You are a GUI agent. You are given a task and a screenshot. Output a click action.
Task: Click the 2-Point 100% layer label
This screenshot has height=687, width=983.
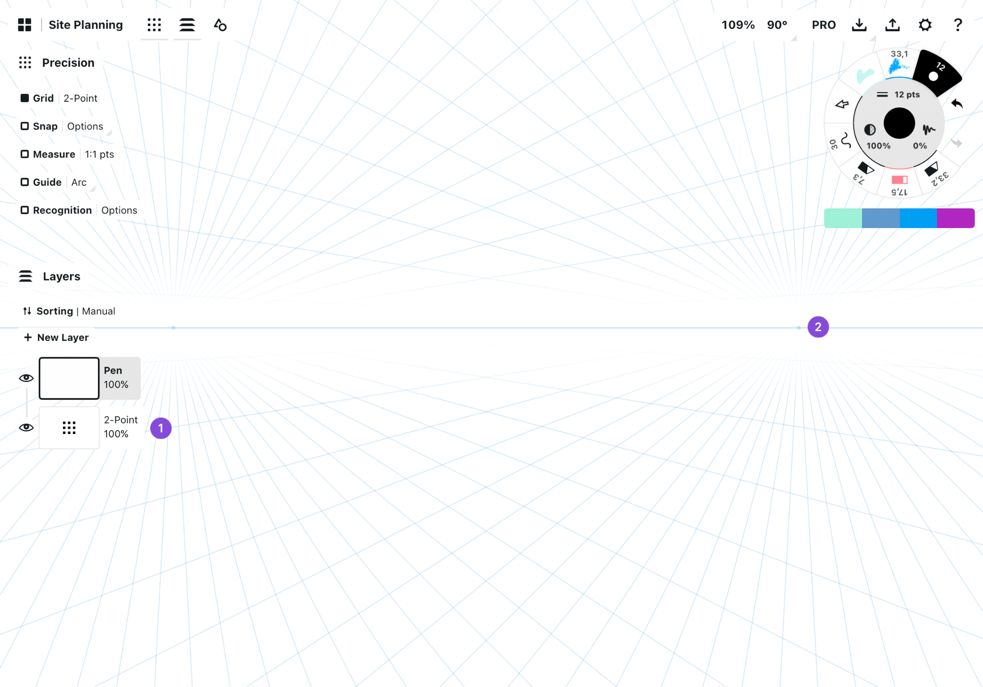pos(120,427)
